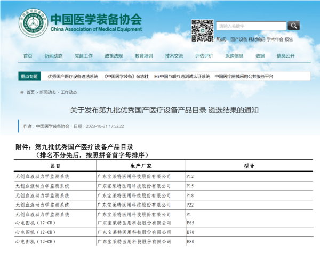
Task: Open the 优秀国产医疗设备遴选系统 link
Action: coord(73,76)
